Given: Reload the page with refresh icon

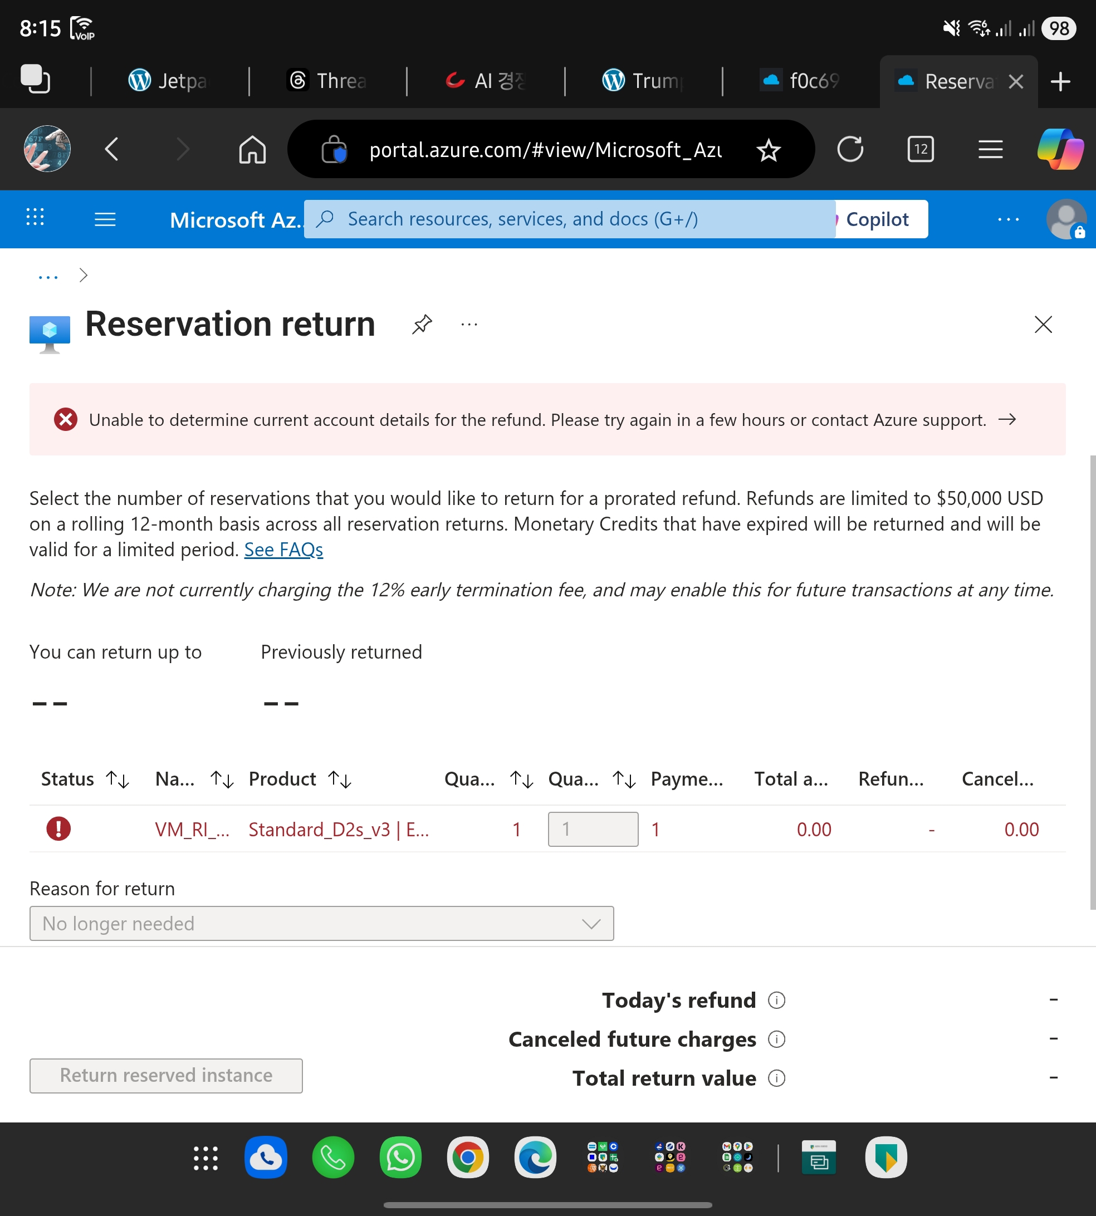Looking at the screenshot, I should click(x=850, y=149).
